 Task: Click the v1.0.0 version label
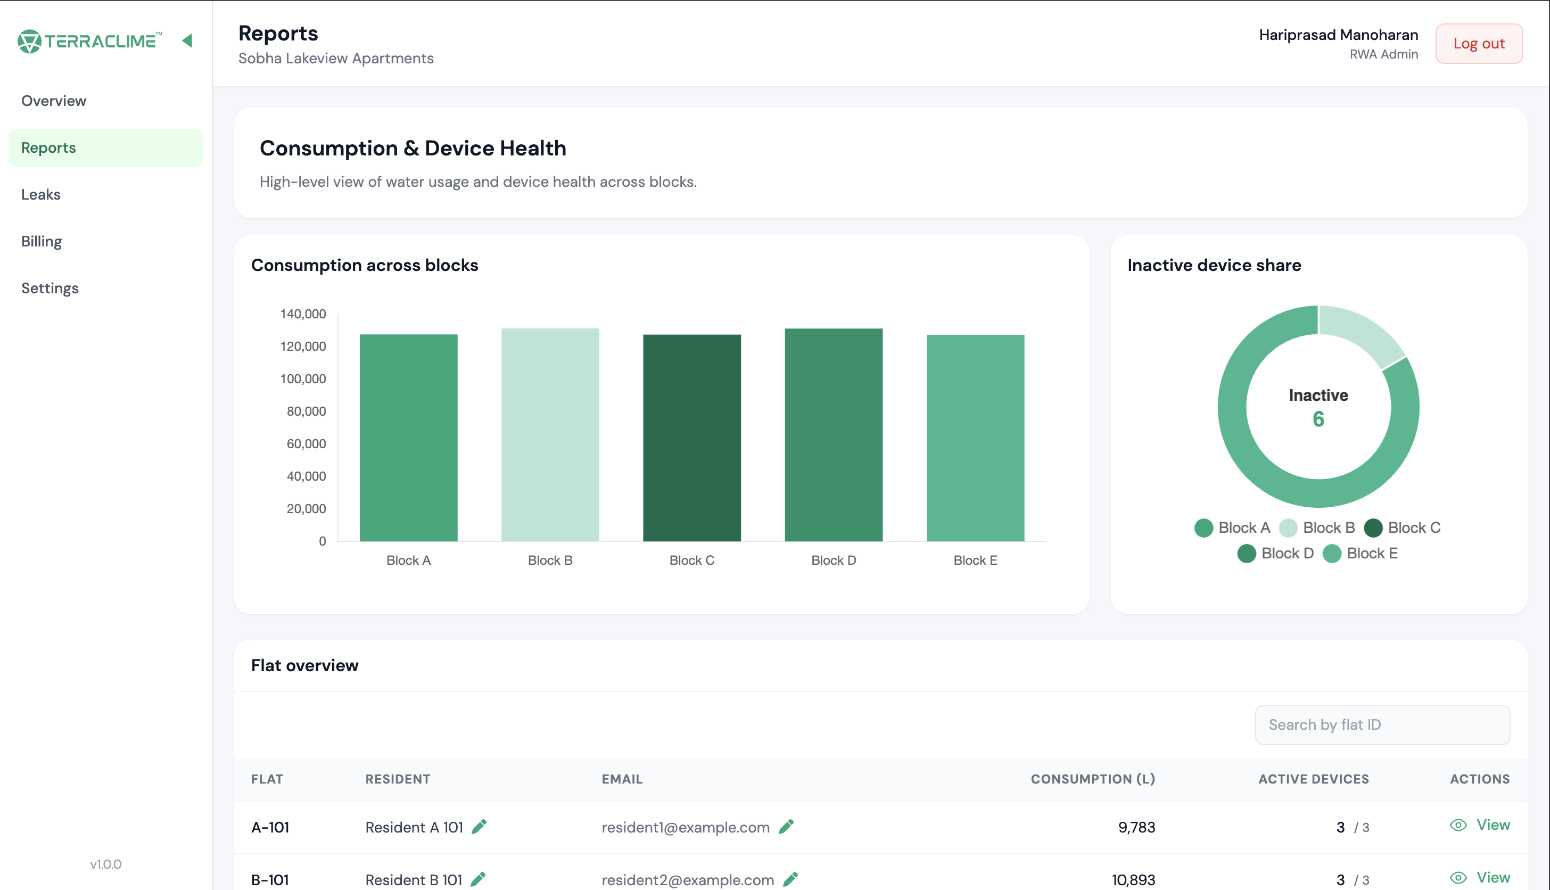coord(106,864)
